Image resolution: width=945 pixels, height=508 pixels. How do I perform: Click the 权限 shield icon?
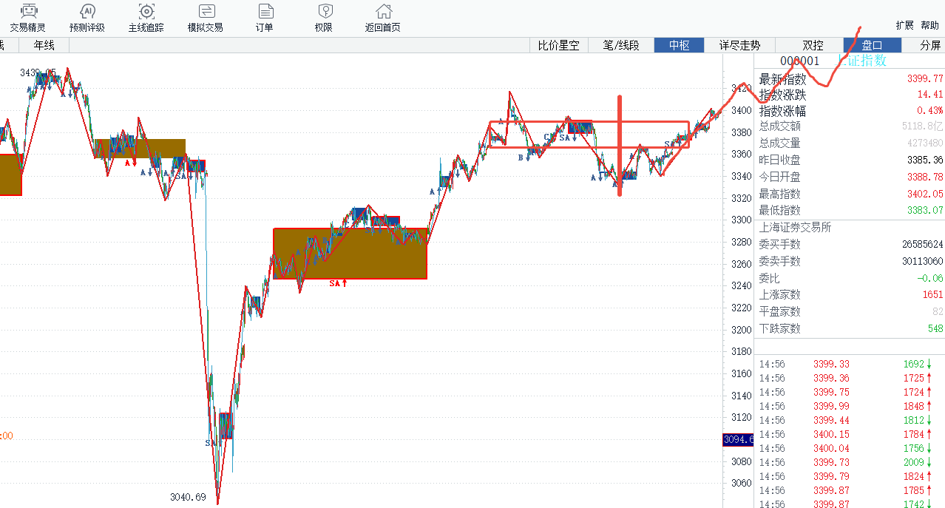[x=324, y=11]
